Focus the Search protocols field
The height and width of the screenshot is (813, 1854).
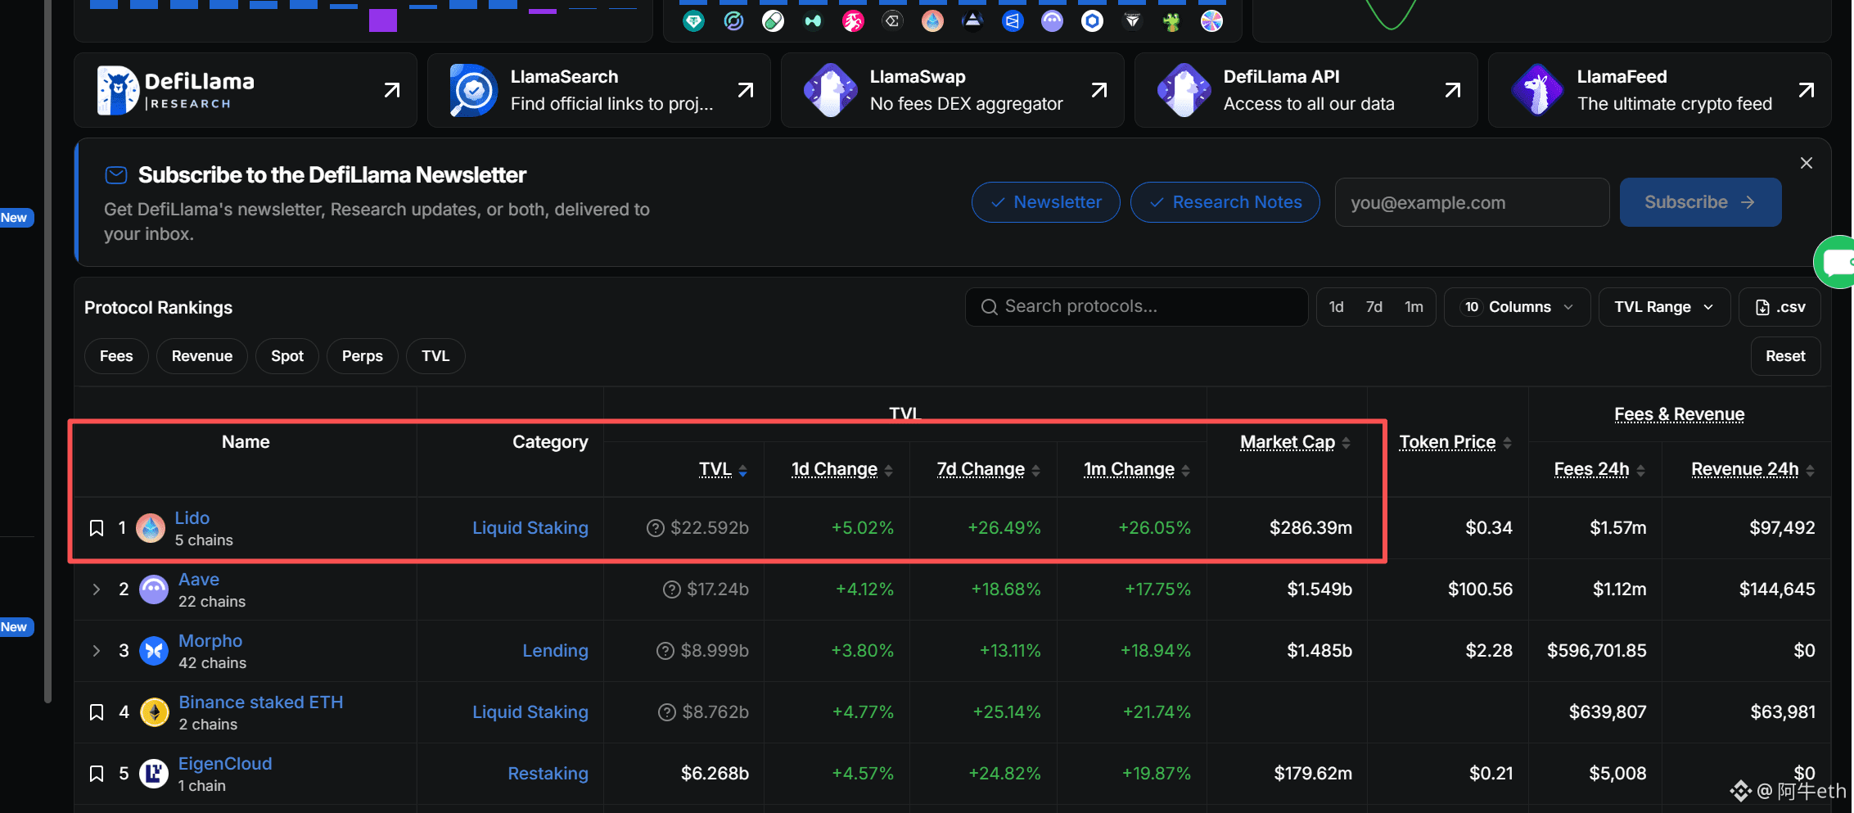tap(1136, 307)
